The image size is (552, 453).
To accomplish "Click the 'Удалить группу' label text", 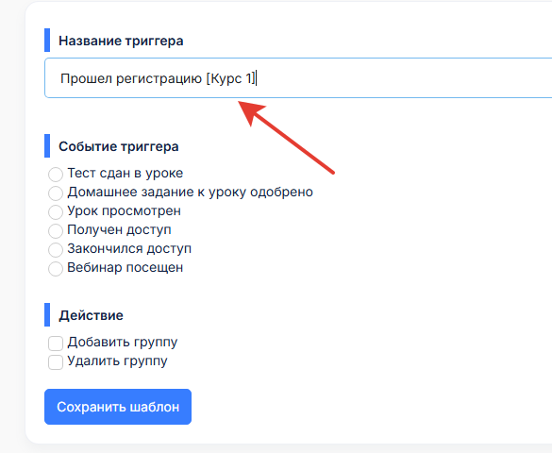I will point(118,361).
